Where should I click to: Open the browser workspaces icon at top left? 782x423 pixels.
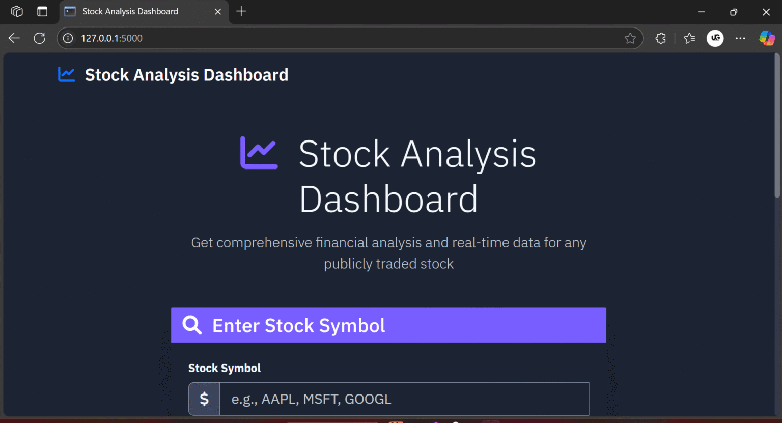tap(16, 11)
